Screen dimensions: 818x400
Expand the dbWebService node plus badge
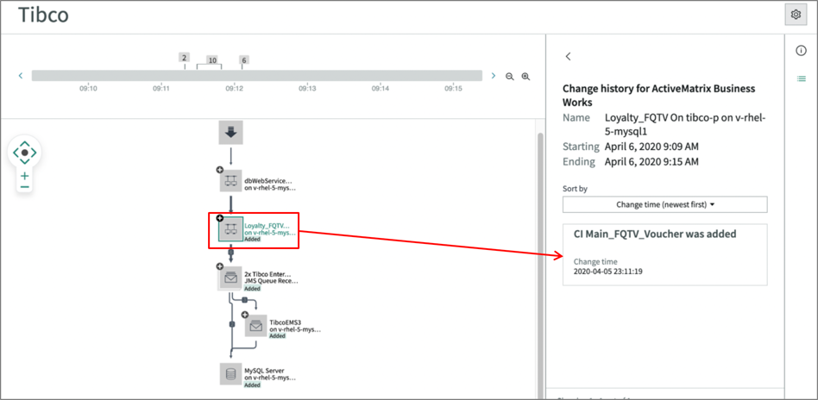[220, 170]
